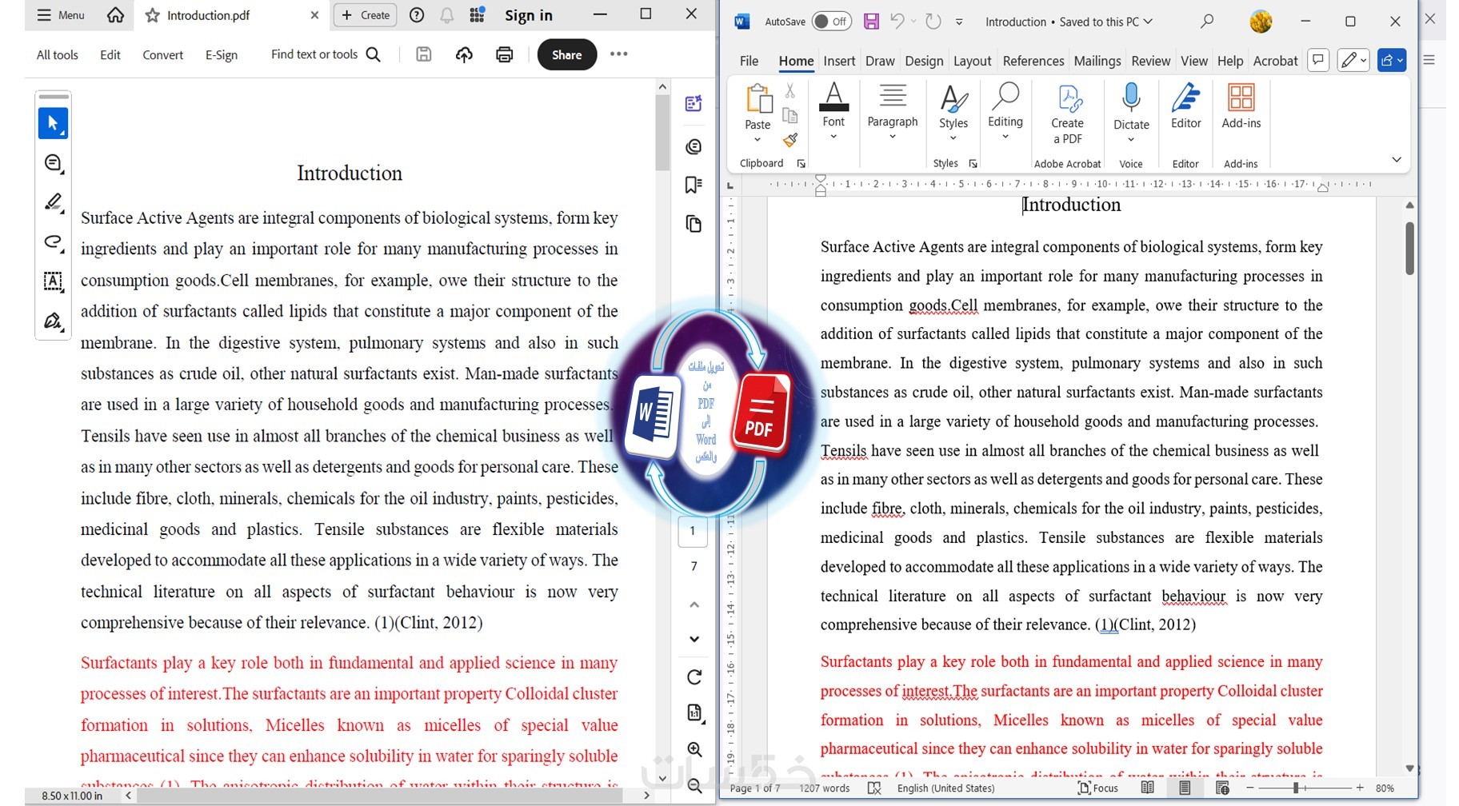
Task: Click the Copy icon in Word's Clipboard group
Action: tap(790, 116)
